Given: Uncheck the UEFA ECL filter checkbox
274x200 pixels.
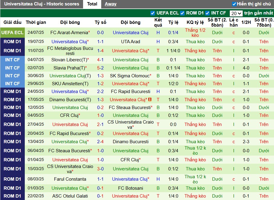Looking at the screenshot, I should (x=153, y=13).
